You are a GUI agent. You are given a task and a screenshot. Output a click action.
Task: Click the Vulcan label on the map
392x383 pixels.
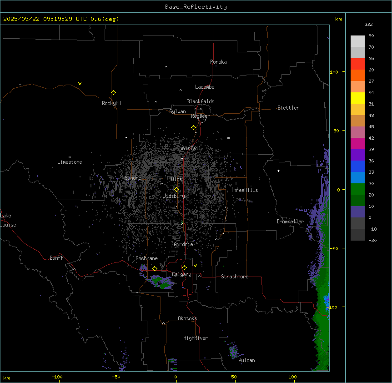[x=246, y=360]
